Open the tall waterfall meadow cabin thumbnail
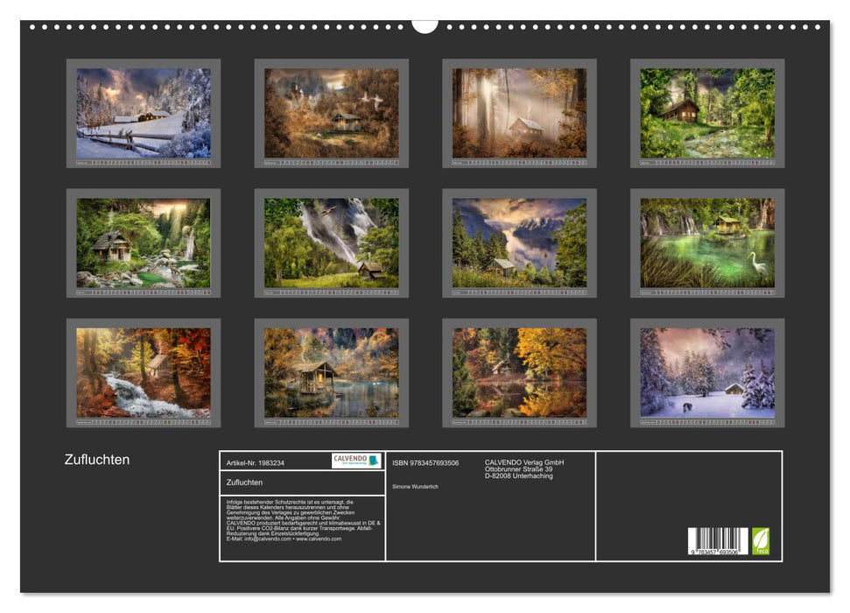This screenshot has height=613, width=850. [331, 243]
